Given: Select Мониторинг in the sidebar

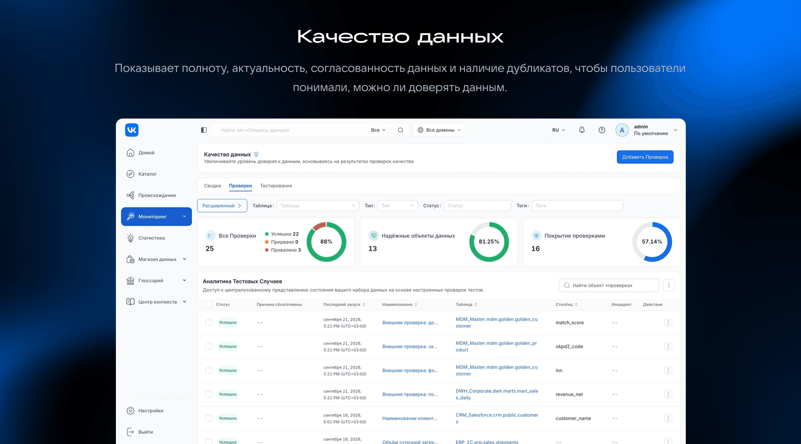Looking at the screenshot, I should click(x=156, y=217).
